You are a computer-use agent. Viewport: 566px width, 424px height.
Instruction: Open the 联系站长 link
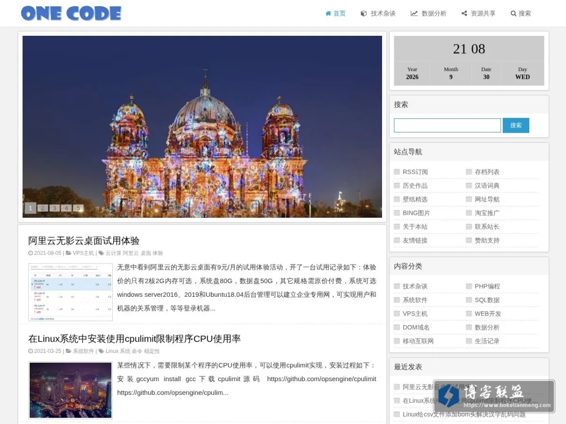coord(487,227)
